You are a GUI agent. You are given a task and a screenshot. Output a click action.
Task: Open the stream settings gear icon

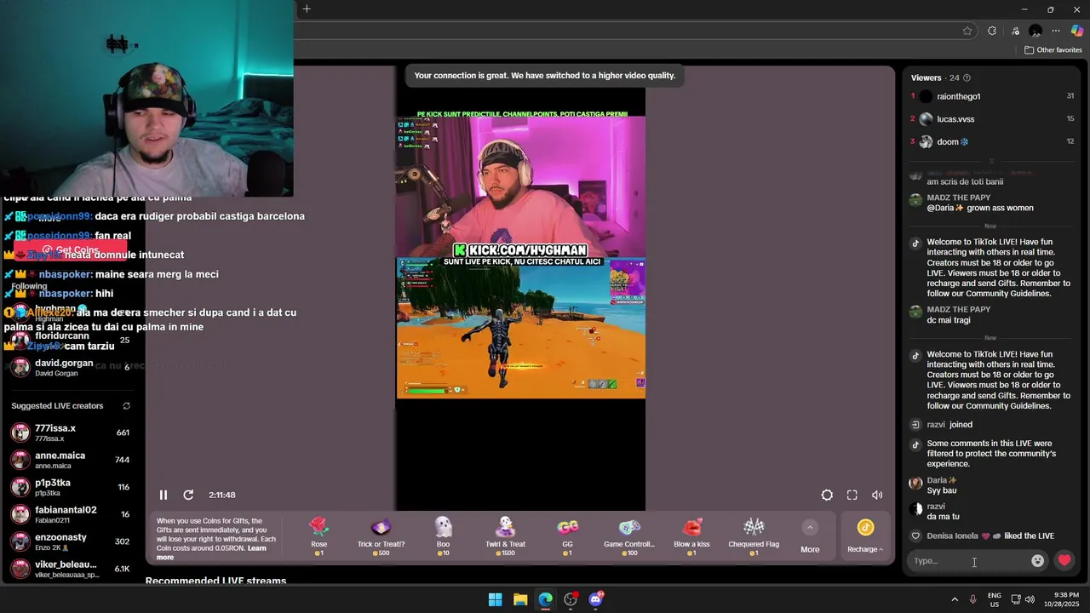(x=827, y=495)
